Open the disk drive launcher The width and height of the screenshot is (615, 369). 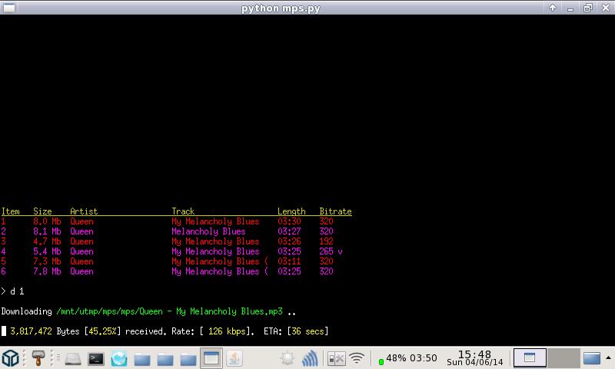(73, 358)
